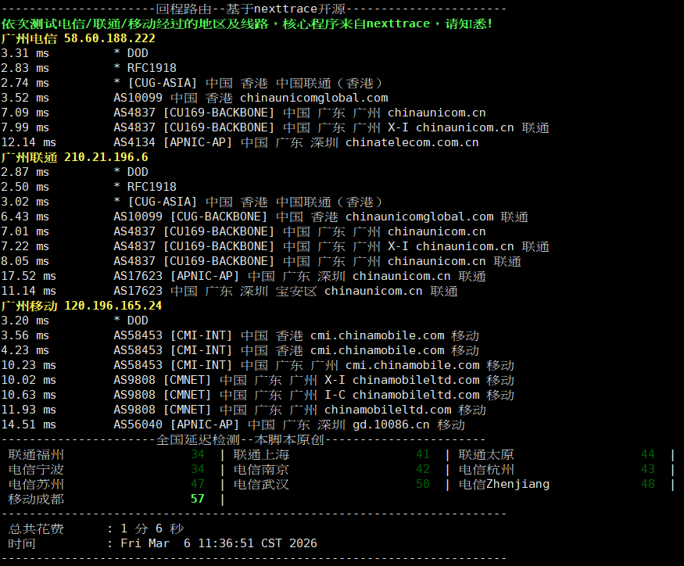This screenshot has height=566, width=684.
Task: Click the 联通上海 latency entry
Action: pos(261,454)
